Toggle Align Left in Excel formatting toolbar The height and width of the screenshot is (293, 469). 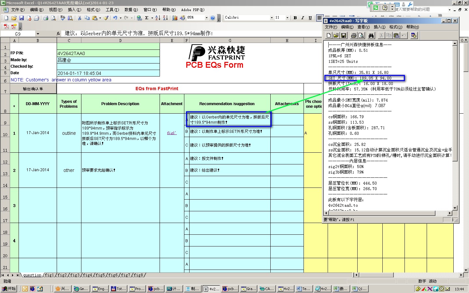(x=320, y=18)
